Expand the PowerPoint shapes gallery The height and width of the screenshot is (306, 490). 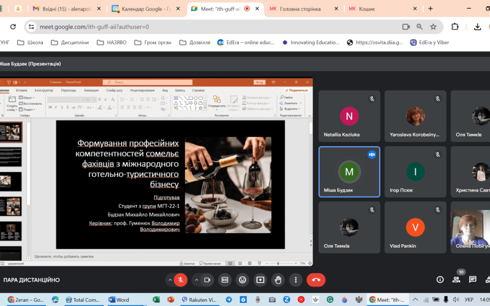(205, 108)
